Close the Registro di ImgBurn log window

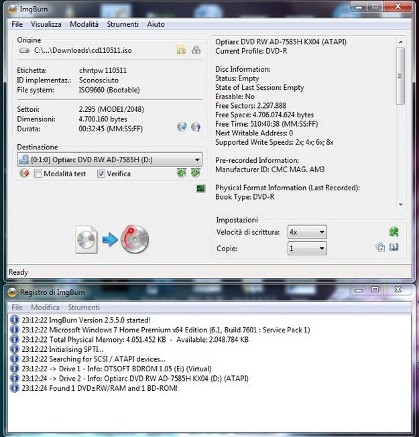(x=398, y=290)
